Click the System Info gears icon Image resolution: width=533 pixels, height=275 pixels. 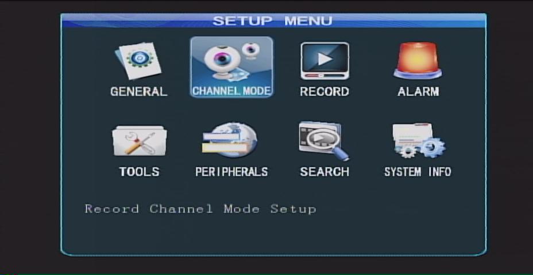pos(418,141)
